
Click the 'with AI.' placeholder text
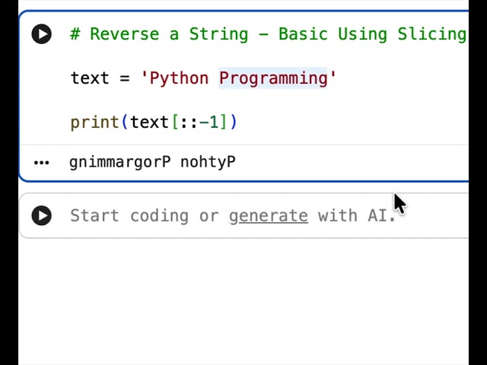coord(357,216)
